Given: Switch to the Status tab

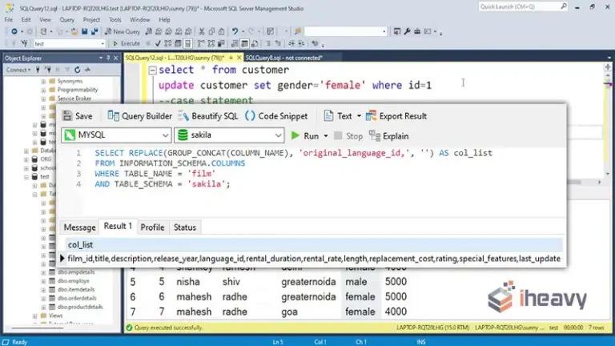Looking at the screenshot, I should coord(185,227).
